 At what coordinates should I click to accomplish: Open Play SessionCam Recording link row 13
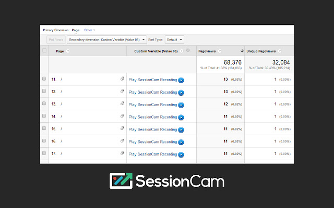pyautogui.click(x=153, y=105)
